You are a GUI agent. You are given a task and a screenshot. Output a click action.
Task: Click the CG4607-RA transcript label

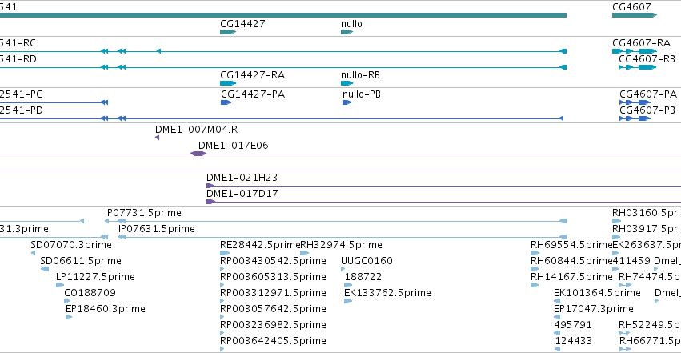pos(642,43)
